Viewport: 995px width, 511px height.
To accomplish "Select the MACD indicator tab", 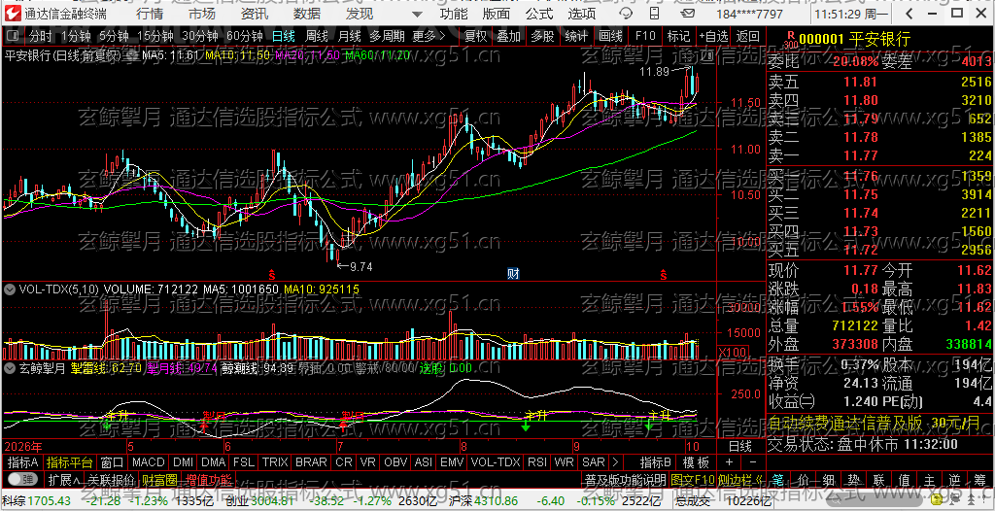I will coord(148,462).
